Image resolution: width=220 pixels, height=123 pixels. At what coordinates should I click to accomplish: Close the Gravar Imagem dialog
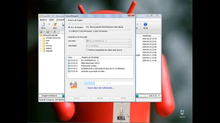[131, 15]
